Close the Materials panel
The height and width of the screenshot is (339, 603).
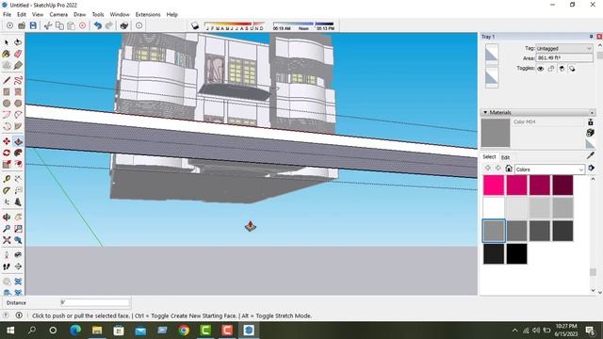point(592,112)
